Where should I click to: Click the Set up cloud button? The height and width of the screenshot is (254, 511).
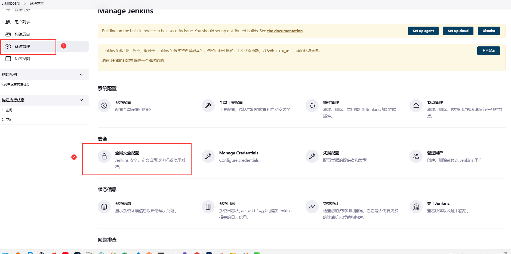(x=458, y=31)
